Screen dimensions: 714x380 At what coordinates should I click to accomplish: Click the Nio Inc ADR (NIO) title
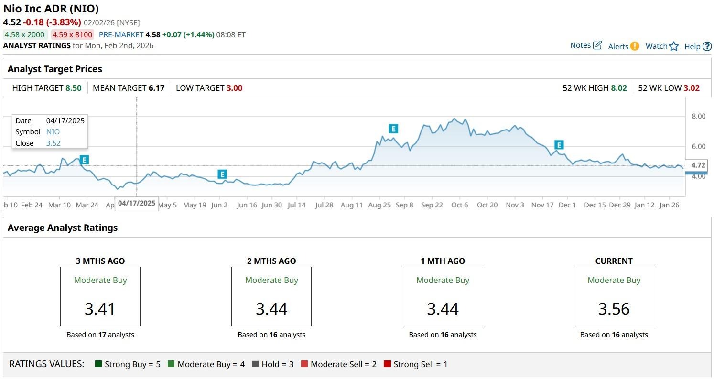(51, 9)
